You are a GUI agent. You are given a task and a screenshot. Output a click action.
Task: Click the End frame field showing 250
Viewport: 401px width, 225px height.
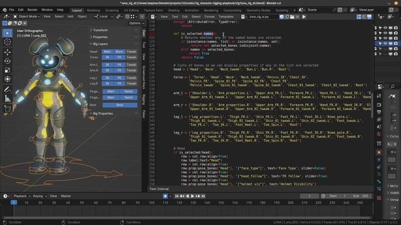coord(361,196)
